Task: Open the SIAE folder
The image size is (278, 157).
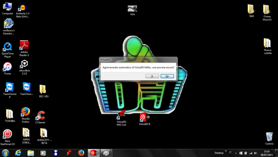Action: (251, 11)
